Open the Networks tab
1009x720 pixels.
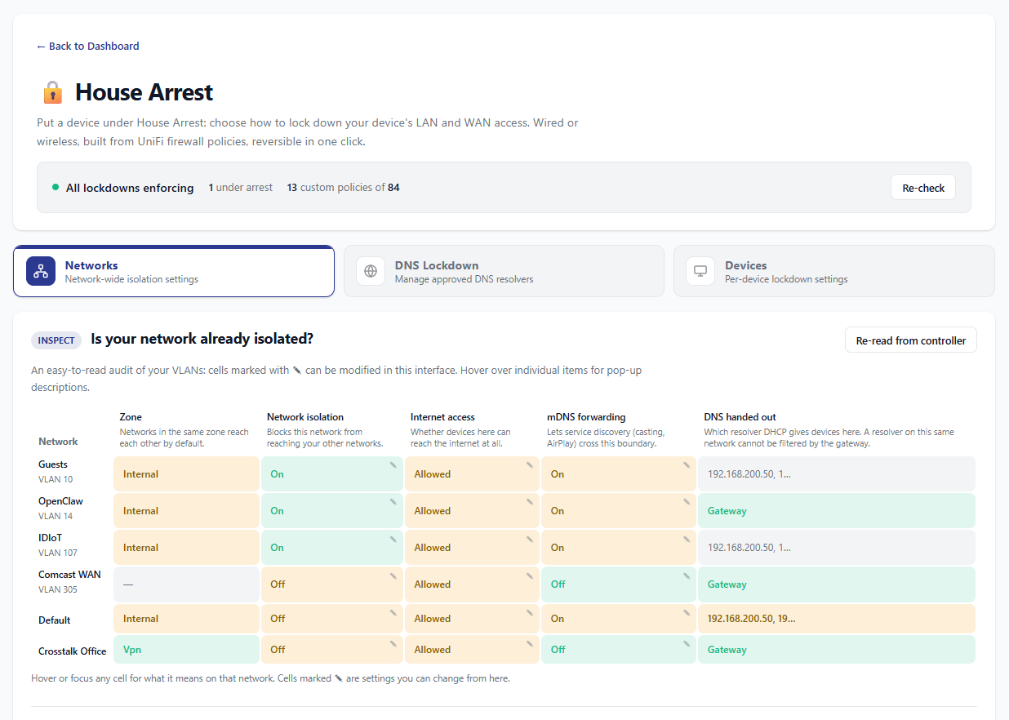click(x=174, y=271)
